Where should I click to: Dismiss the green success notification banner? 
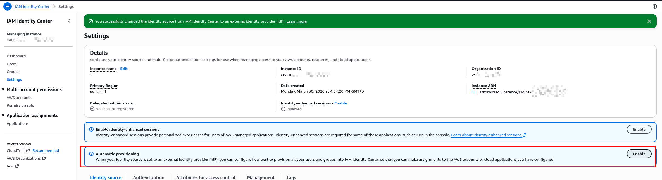[649, 21]
